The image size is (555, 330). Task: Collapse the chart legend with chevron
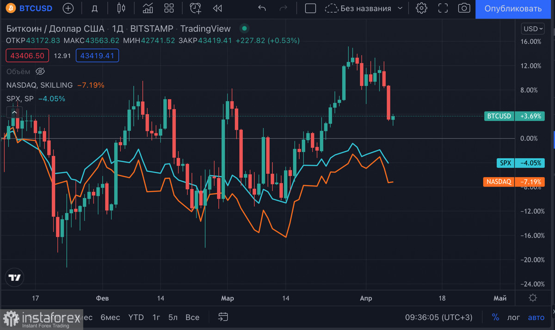coord(14,112)
